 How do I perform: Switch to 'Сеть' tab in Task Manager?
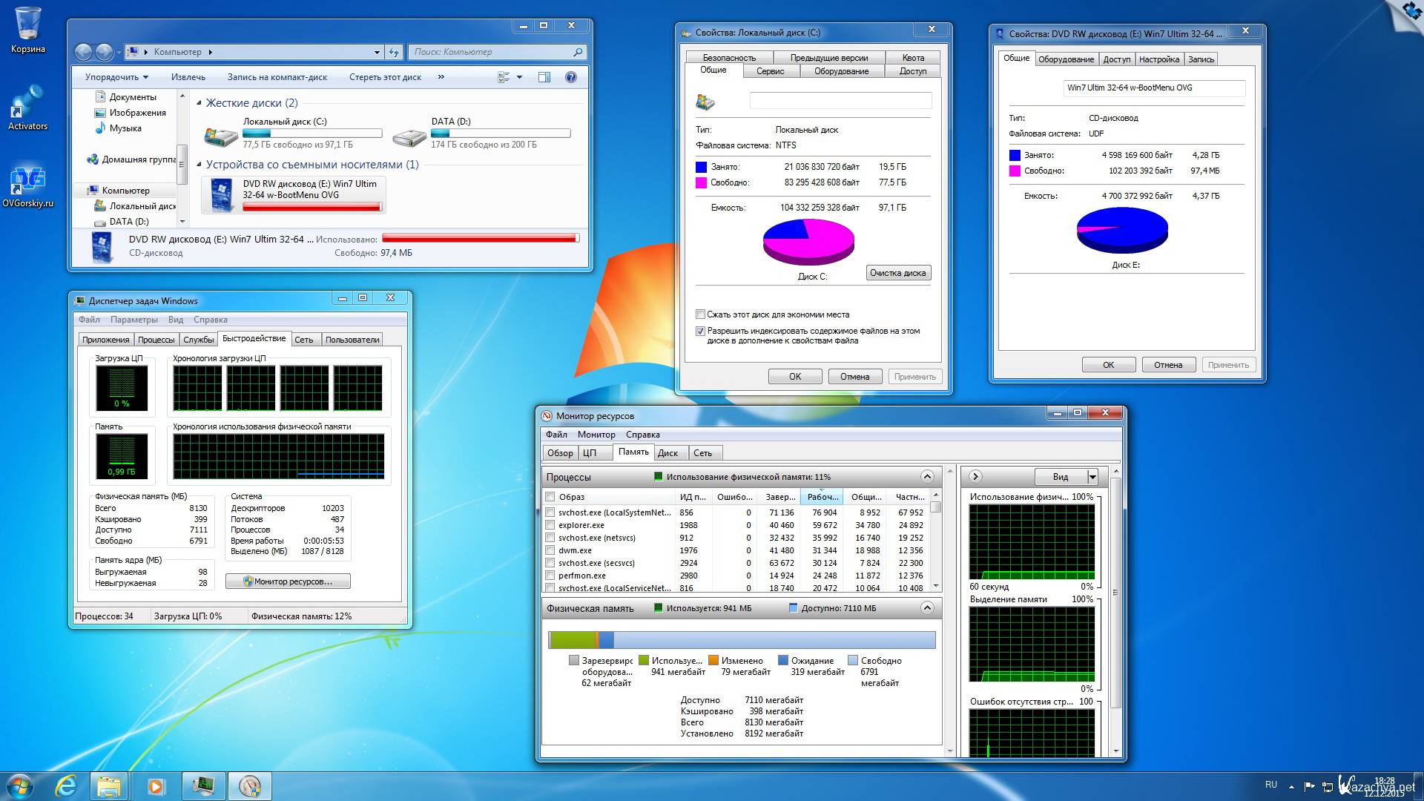tap(304, 340)
